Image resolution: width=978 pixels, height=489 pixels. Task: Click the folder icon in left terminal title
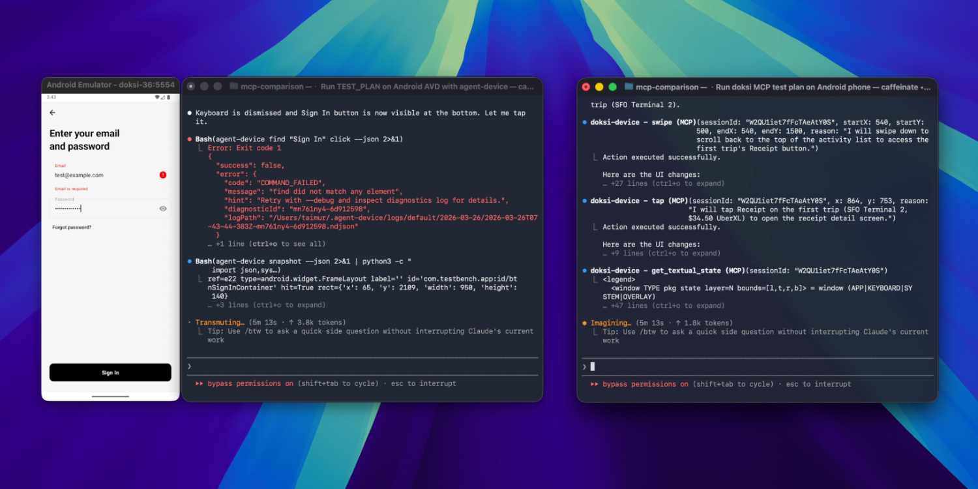point(233,86)
